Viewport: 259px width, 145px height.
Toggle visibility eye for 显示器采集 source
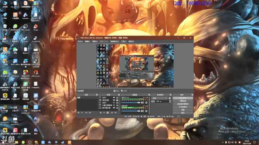coord(114,108)
